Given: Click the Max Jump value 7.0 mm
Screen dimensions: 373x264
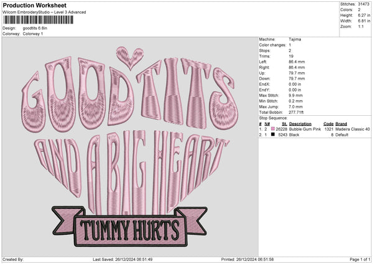Looking at the screenshot, I should (296, 106).
